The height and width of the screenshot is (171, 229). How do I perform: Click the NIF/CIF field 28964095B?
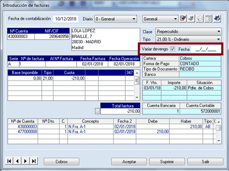pos(52,36)
